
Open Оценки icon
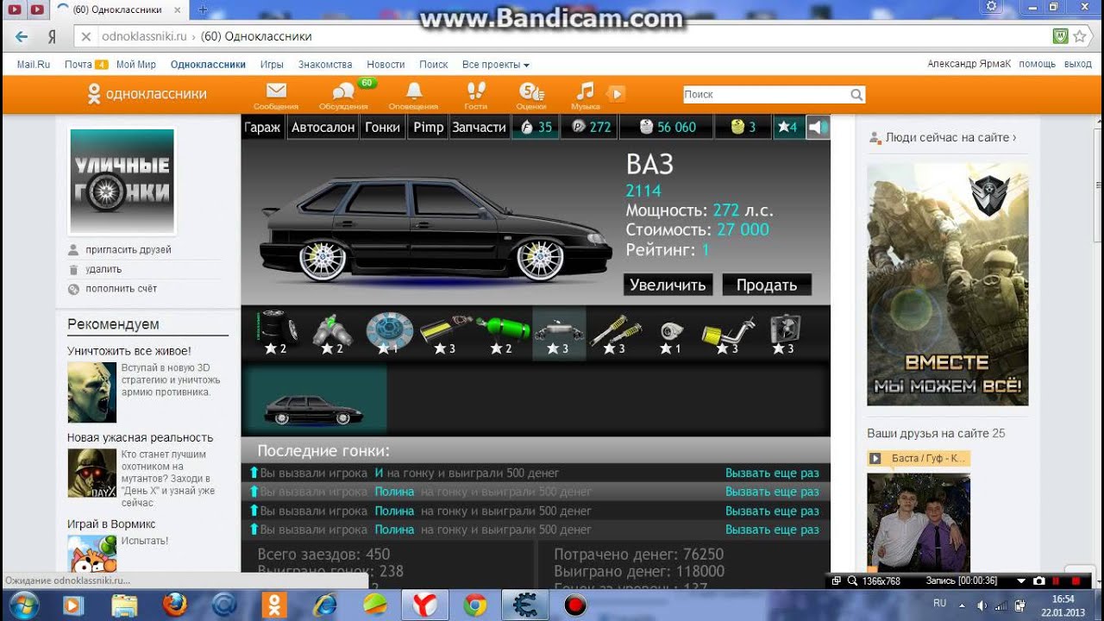click(x=530, y=96)
